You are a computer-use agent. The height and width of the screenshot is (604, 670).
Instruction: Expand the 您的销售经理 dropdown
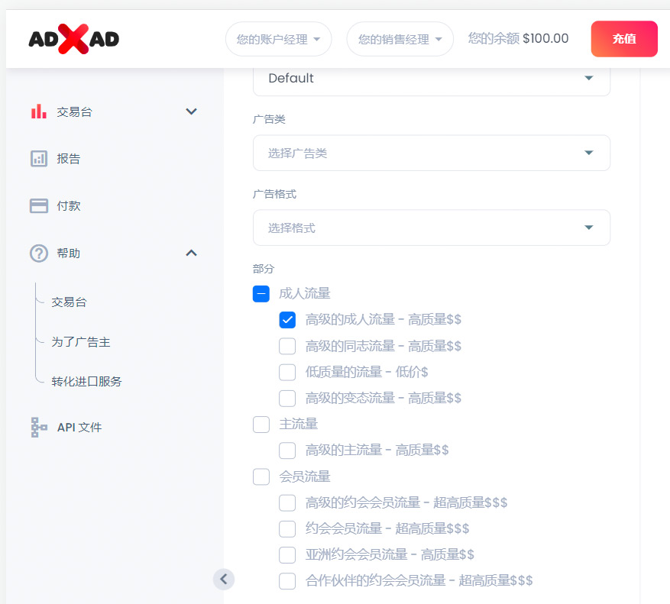coord(400,39)
